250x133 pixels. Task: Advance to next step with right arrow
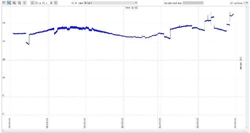pyautogui.click(x=56, y=3)
